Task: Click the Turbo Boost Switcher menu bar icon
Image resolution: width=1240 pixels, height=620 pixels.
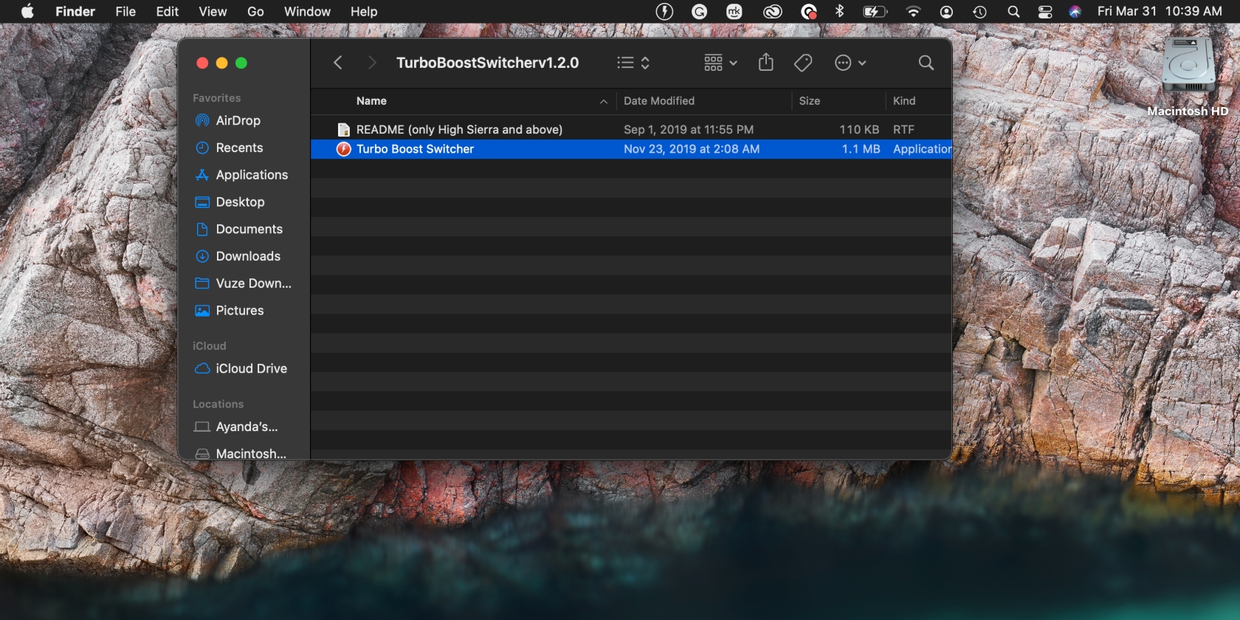Action: point(664,11)
